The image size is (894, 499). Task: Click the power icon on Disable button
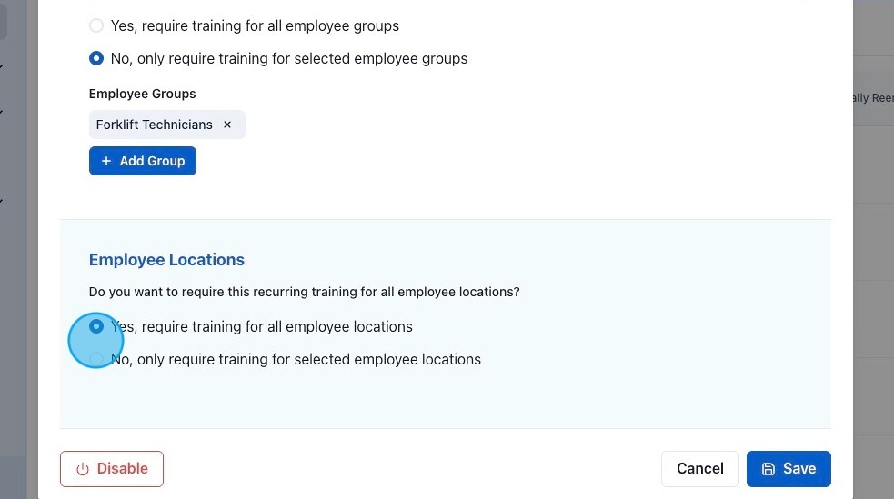[83, 469]
